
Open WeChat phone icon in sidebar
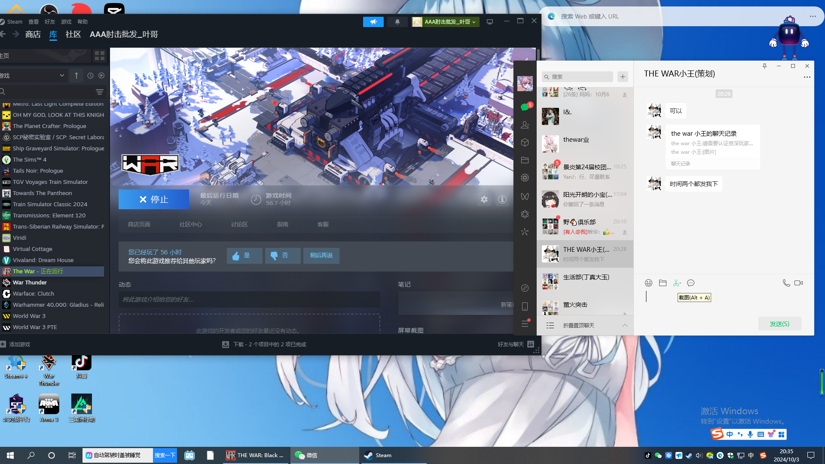click(x=525, y=306)
